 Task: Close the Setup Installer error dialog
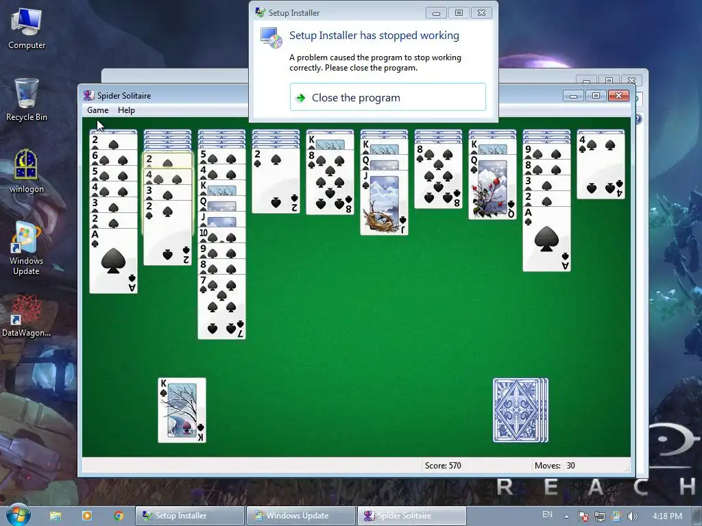pyautogui.click(x=481, y=13)
